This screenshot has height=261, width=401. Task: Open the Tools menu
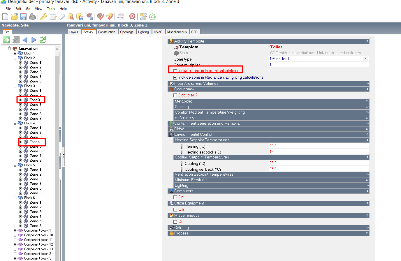click(x=51, y=9)
